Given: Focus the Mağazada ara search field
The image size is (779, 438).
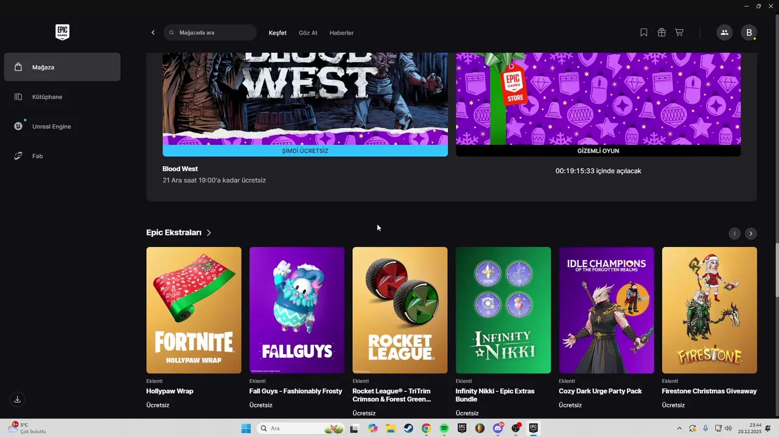Looking at the screenshot, I should [x=210, y=33].
